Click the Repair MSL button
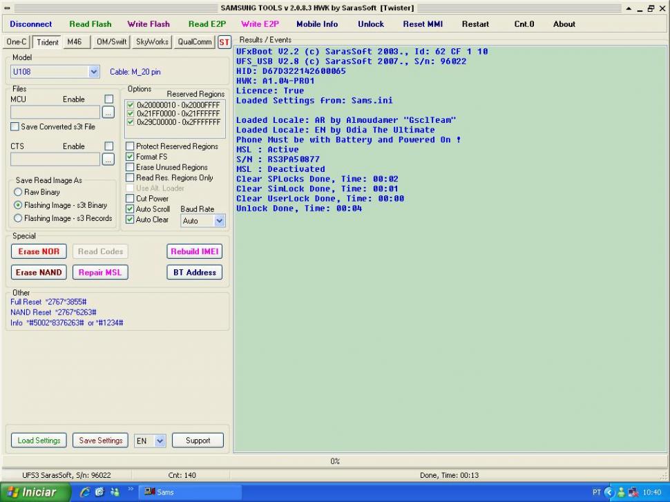The image size is (670, 502). click(x=100, y=273)
